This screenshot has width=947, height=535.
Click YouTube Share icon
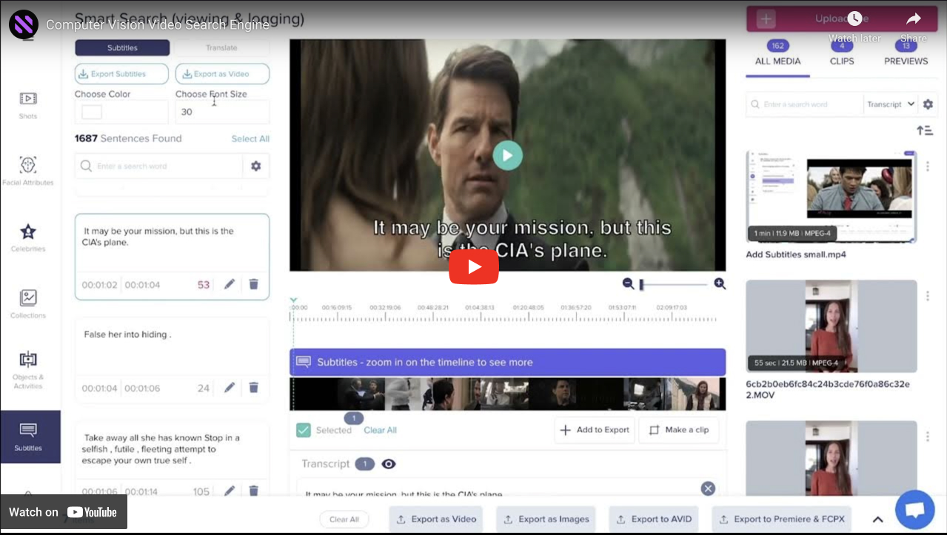point(914,19)
